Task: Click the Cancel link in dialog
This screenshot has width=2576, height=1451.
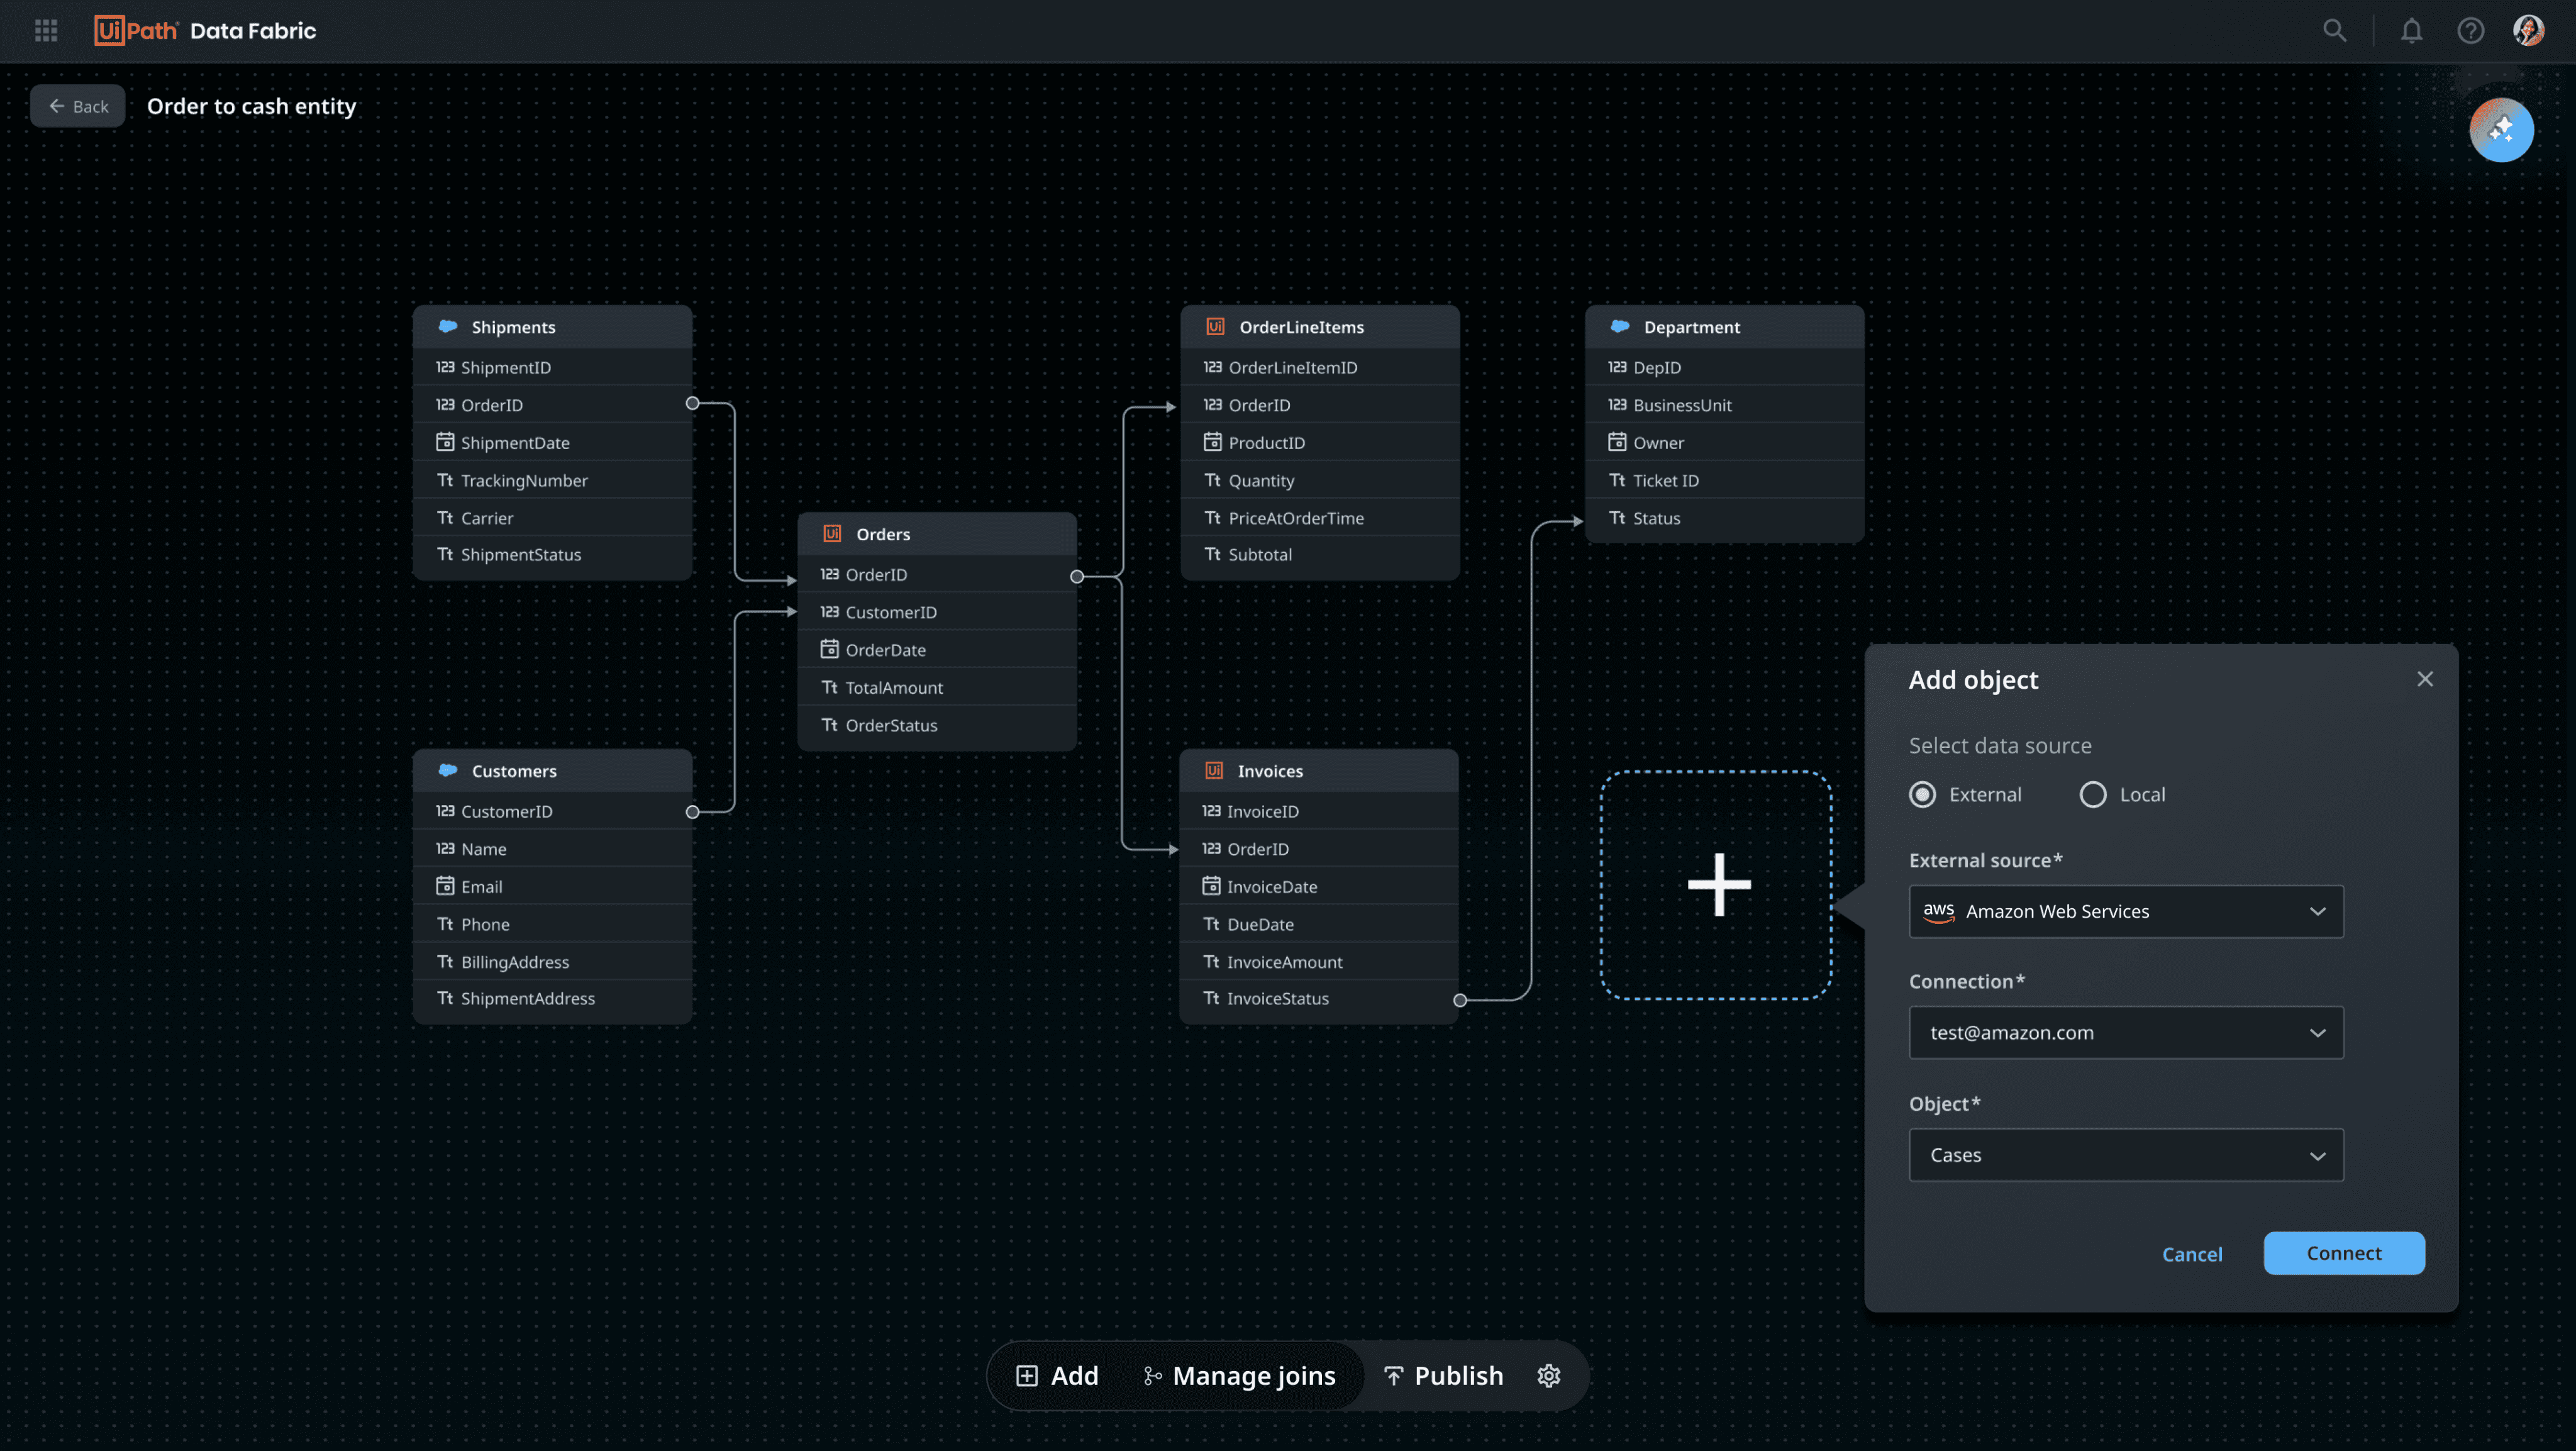Action: tap(2192, 1254)
